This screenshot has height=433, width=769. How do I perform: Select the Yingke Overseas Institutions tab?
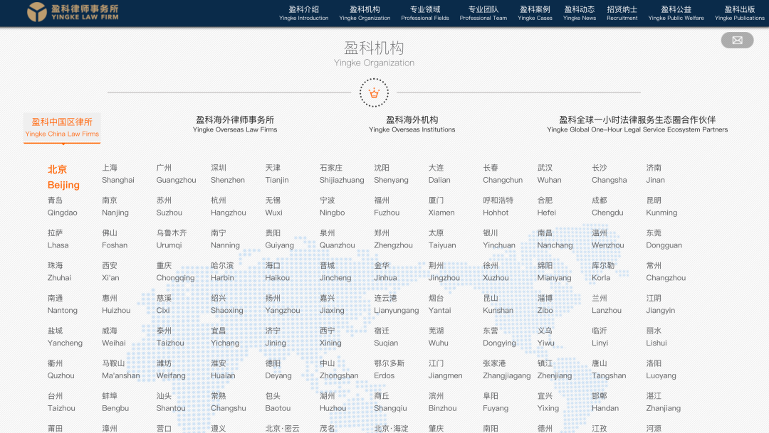tap(412, 125)
